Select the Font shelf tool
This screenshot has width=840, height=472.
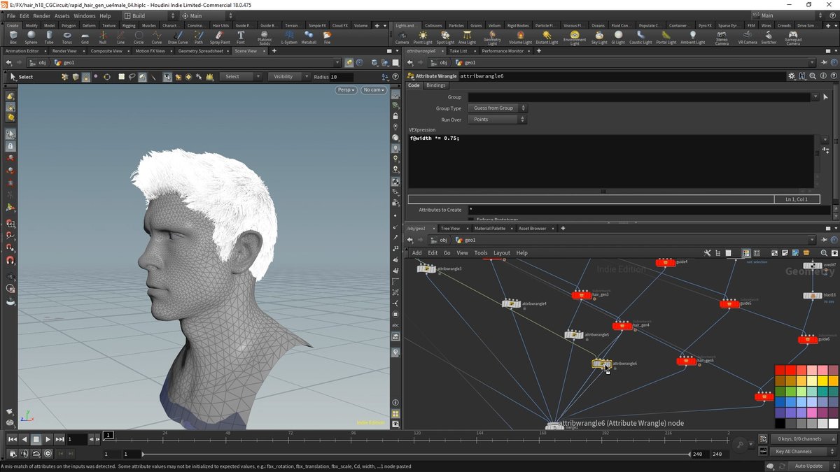pyautogui.click(x=241, y=36)
